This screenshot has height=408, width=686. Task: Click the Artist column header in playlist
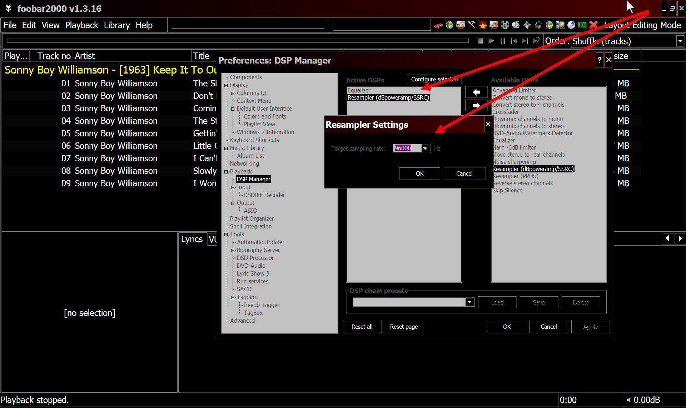pos(132,56)
